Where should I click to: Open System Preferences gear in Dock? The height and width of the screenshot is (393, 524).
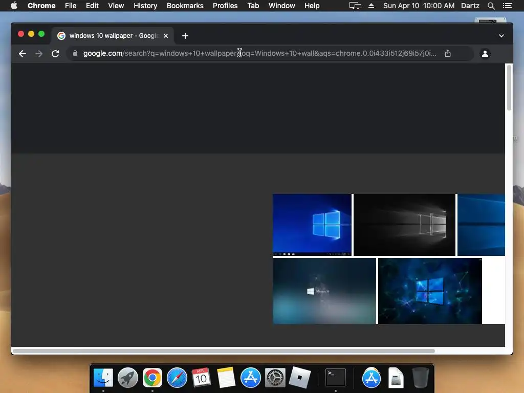point(275,378)
